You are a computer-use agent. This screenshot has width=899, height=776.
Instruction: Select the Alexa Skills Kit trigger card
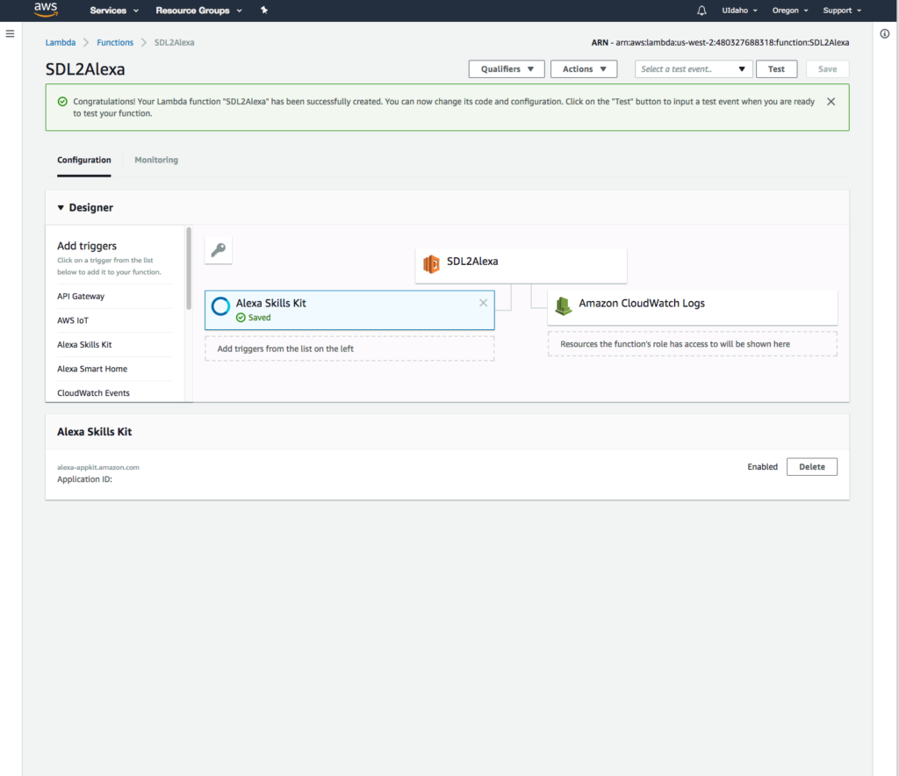[x=349, y=310]
